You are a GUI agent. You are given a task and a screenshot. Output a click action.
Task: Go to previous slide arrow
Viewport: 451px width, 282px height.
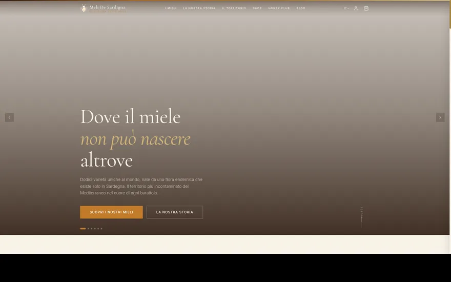pyautogui.click(x=9, y=117)
